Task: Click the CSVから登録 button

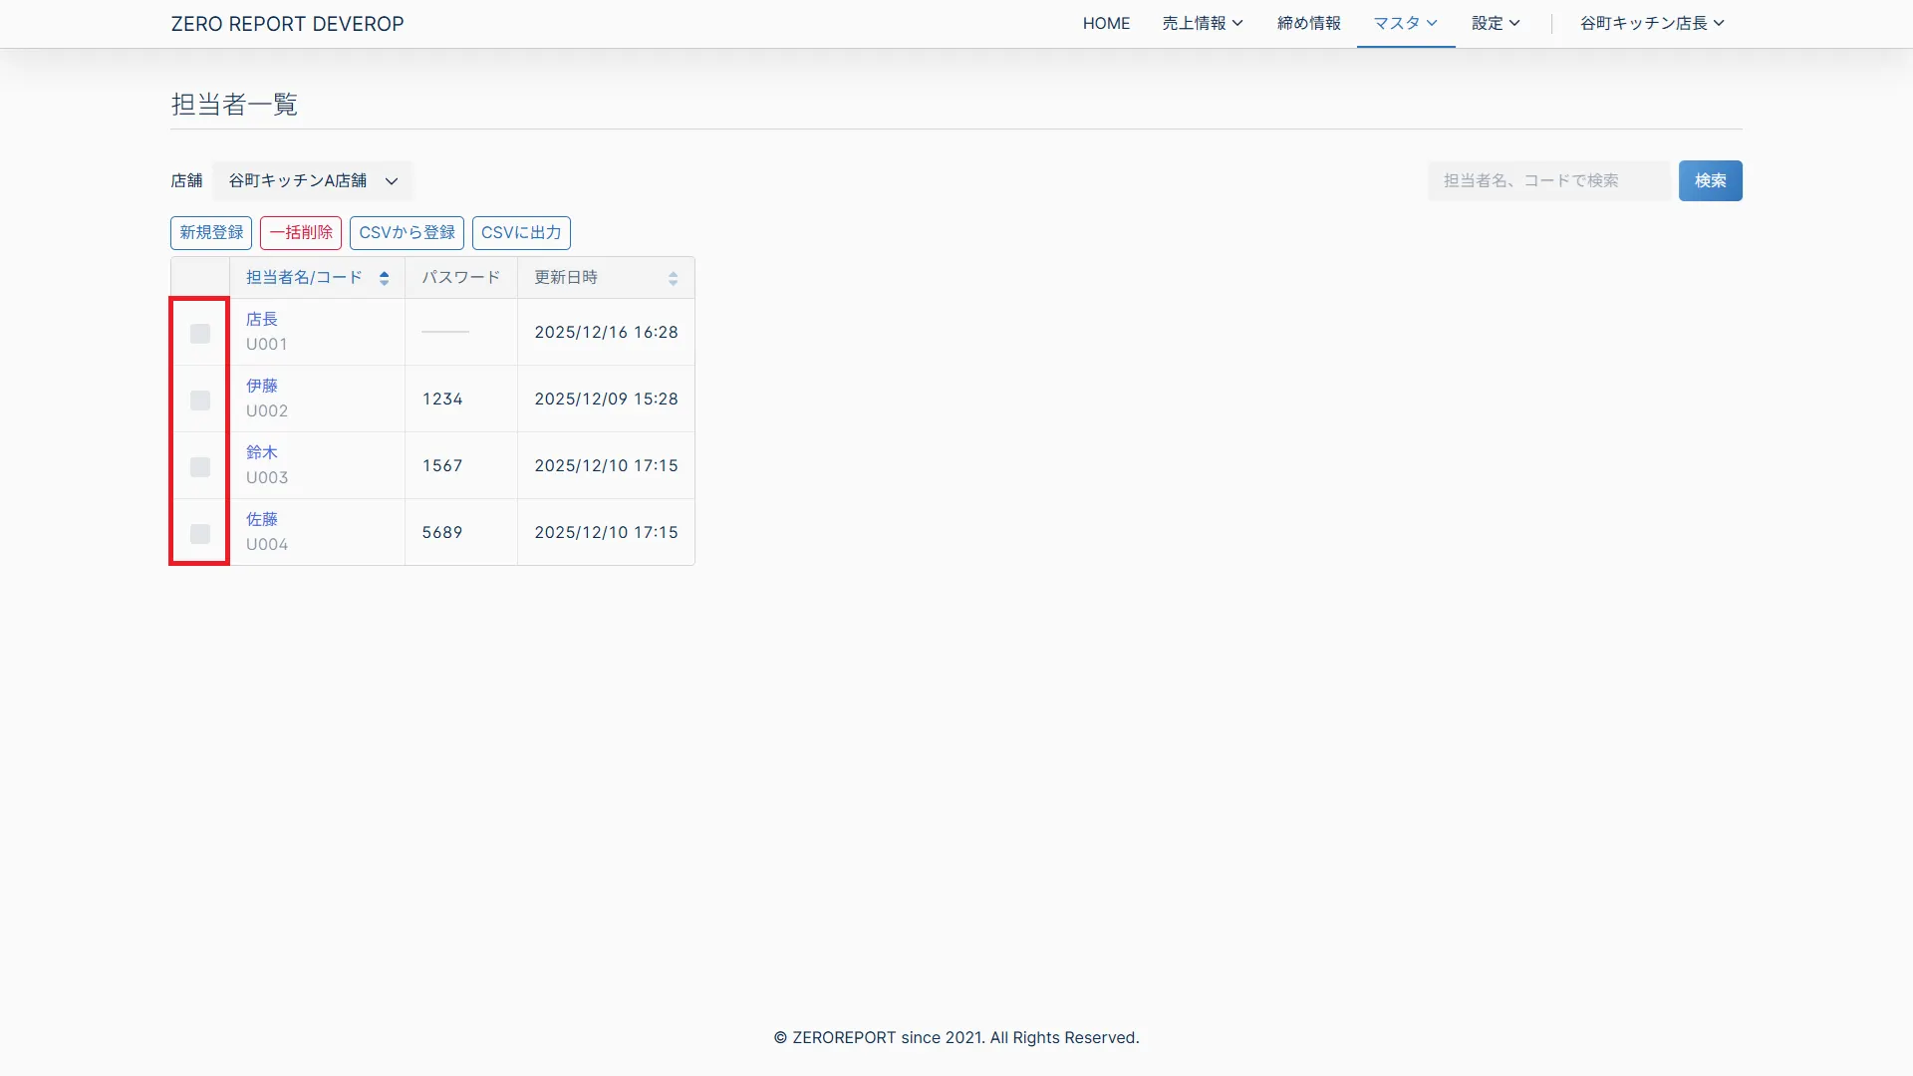Action: pos(407,232)
